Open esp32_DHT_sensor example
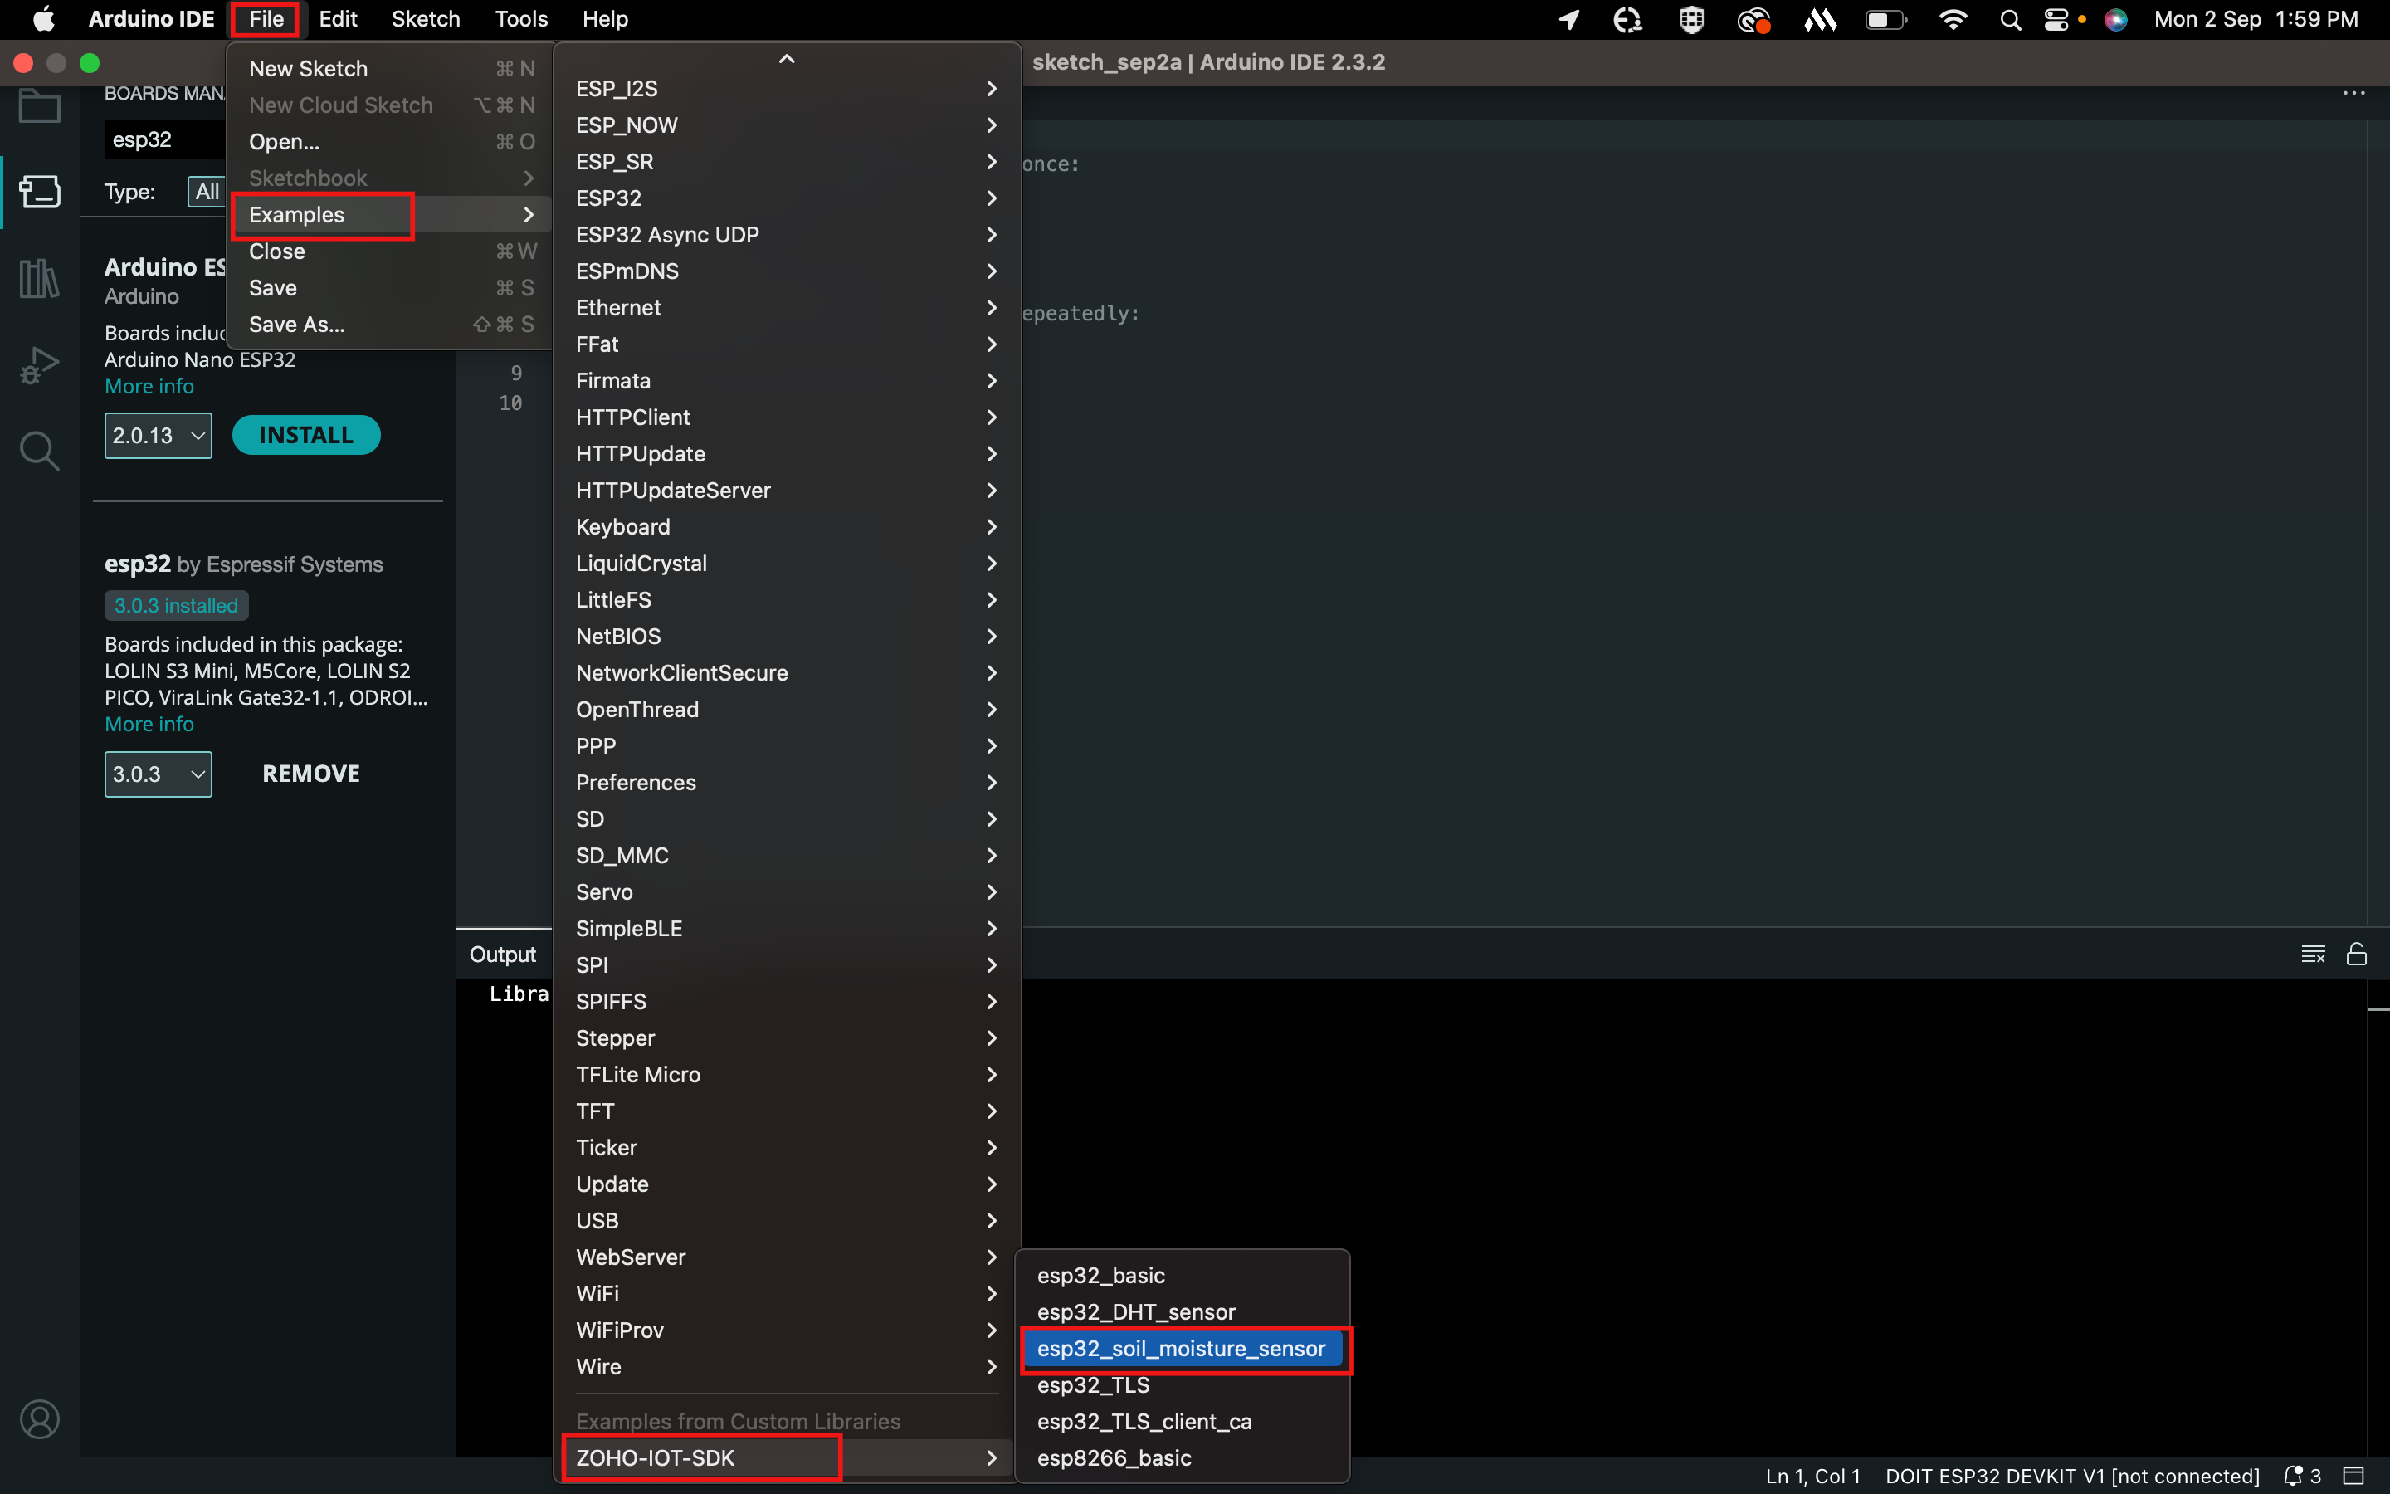2390x1494 pixels. point(1183,1312)
